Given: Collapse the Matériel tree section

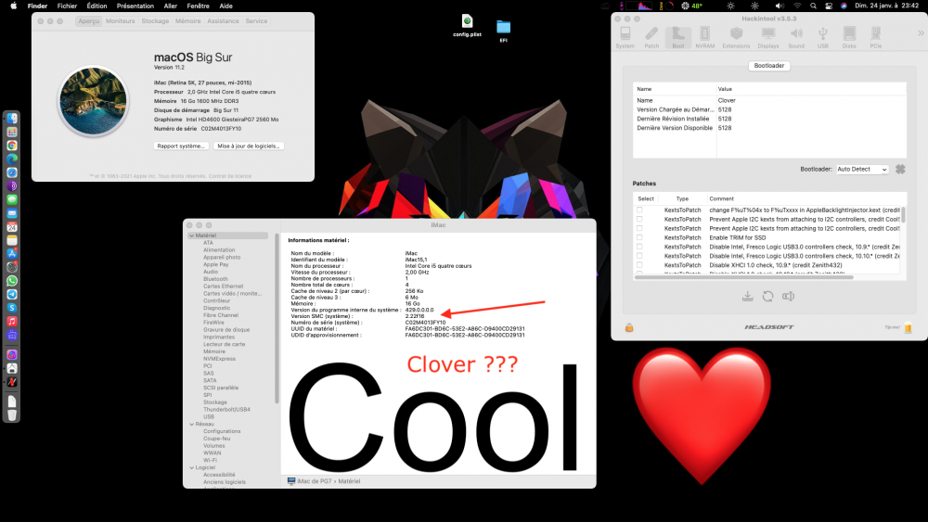Looking at the screenshot, I should click(x=192, y=236).
